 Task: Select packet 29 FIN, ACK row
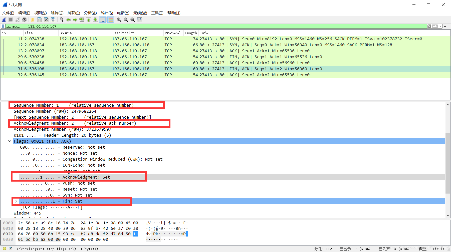click(225, 57)
